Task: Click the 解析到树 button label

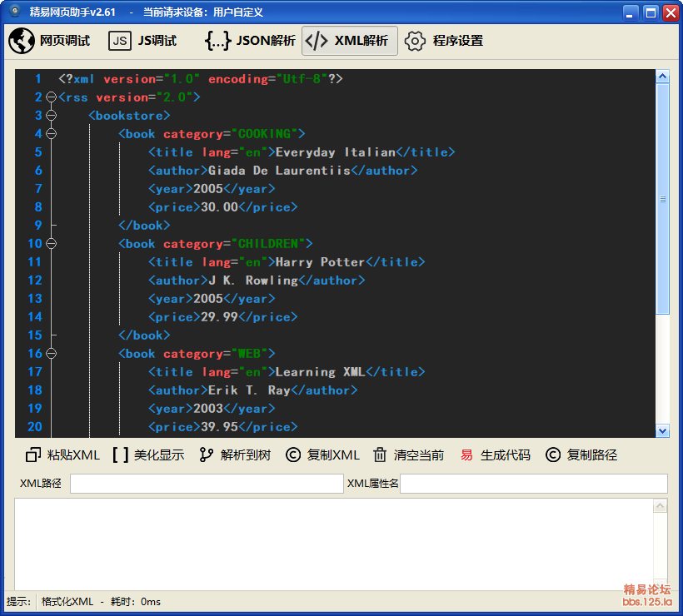Action: pyautogui.click(x=246, y=455)
